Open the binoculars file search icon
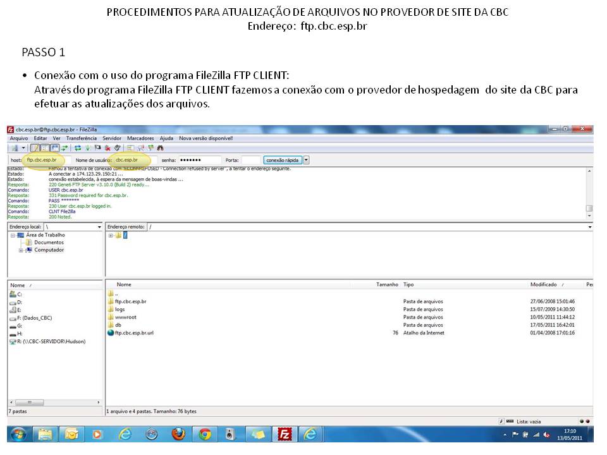Image resolution: width=607 pixels, height=455 pixels. point(161,148)
